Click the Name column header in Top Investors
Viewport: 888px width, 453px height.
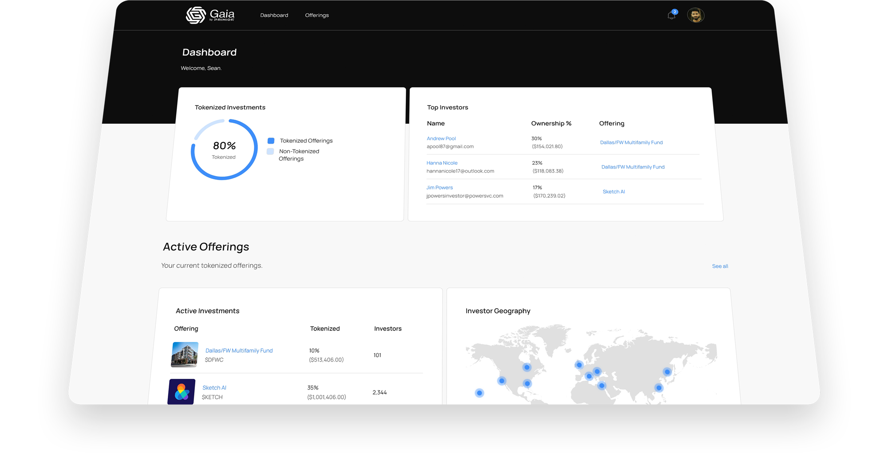coord(436,123)
